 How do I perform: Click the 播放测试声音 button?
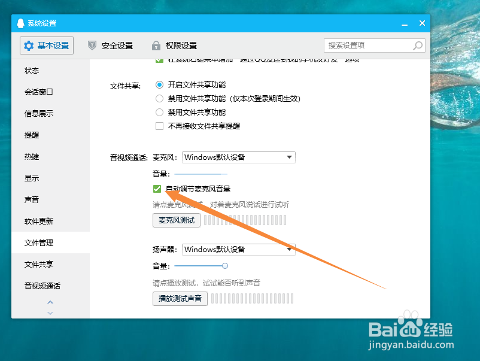180,299
